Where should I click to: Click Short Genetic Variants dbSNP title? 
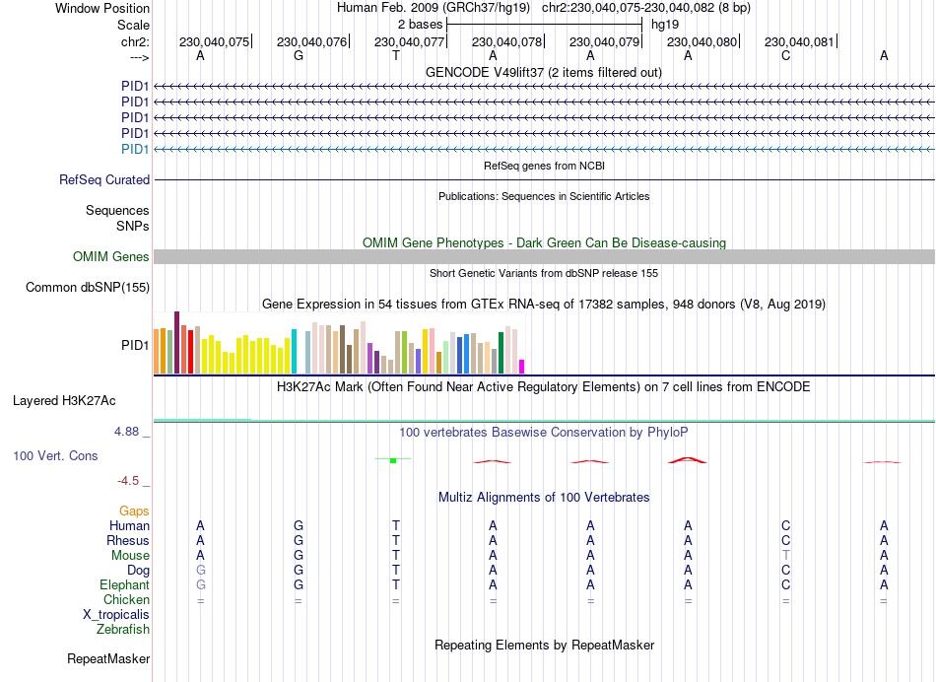click(544, 273)
